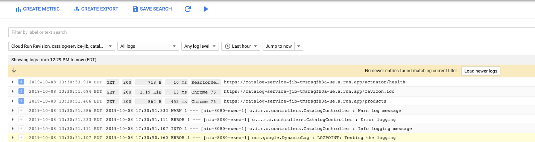Click 'LOGPOINT: Testing the logging' message text
This screenshot has height=142, width=535.
pos(356,138)
